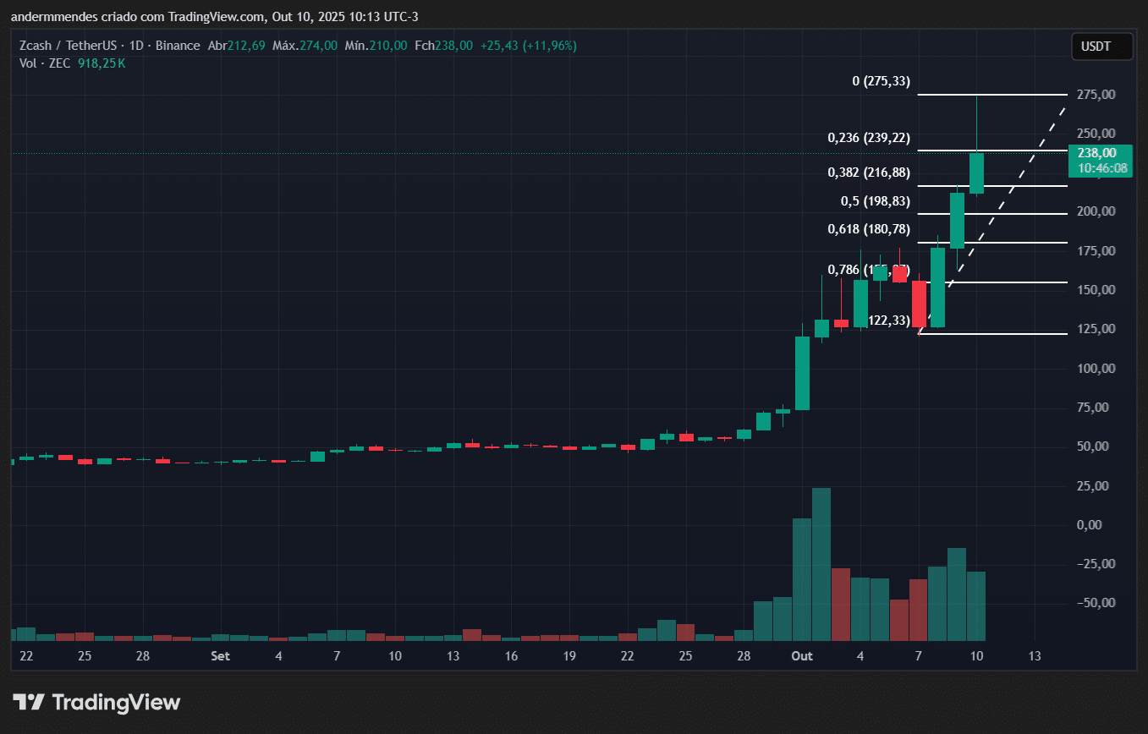Image resolution: width=1148 pixels, height=734 pixels.
Task: Select the latest green candle with long wick
Action: click(x=976, y=173)
